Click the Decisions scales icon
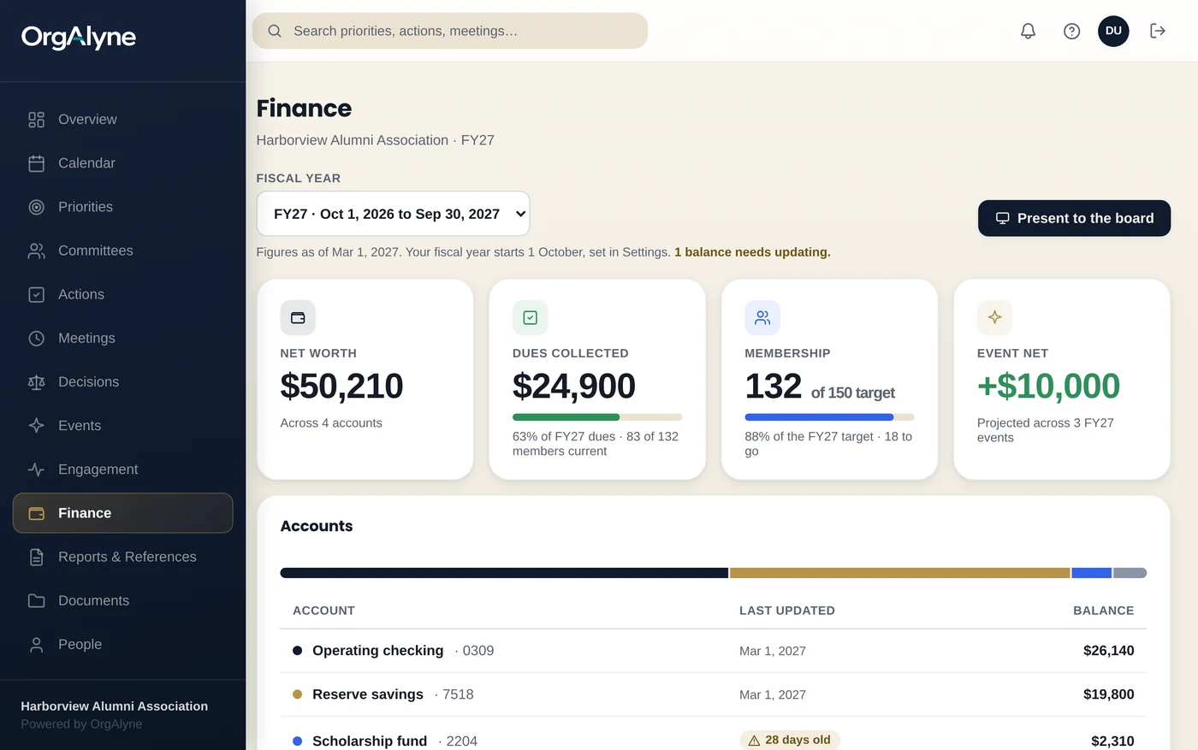Screen dimensions: 1198x750 tap(36, 382)
